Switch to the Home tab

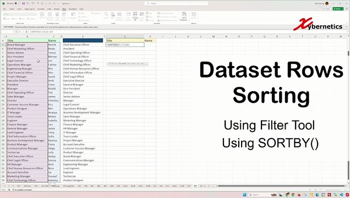12,9
